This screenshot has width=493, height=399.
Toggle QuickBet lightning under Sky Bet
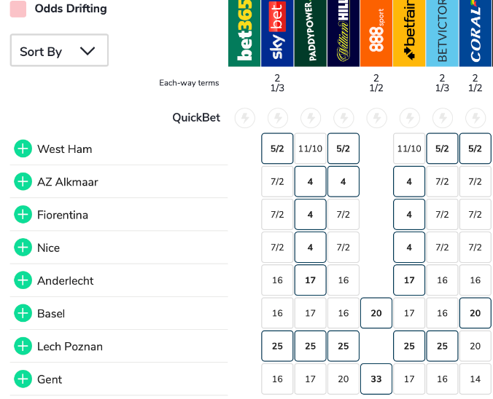point(277,118)
